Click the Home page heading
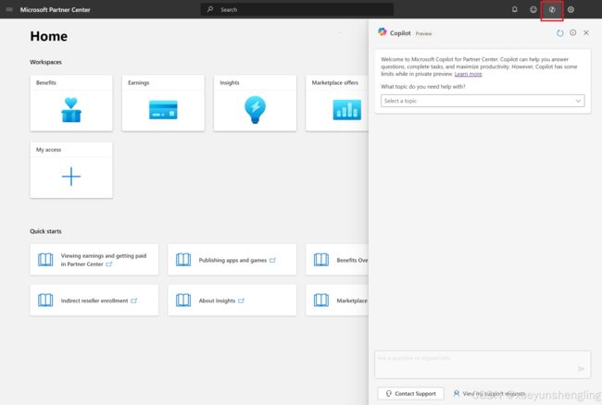 [x=49, y=36]
